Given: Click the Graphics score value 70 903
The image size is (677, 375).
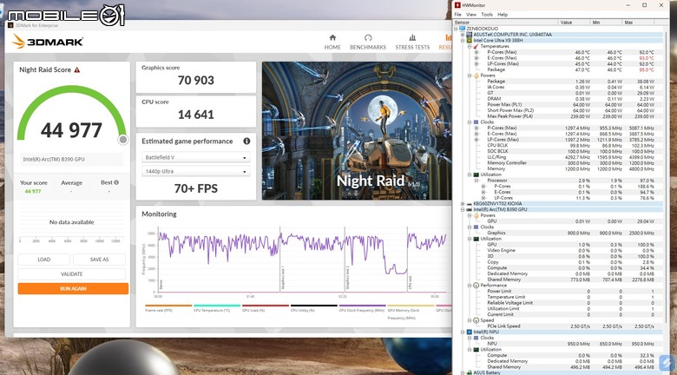Looking at the screenshot, I should [195, 81].
